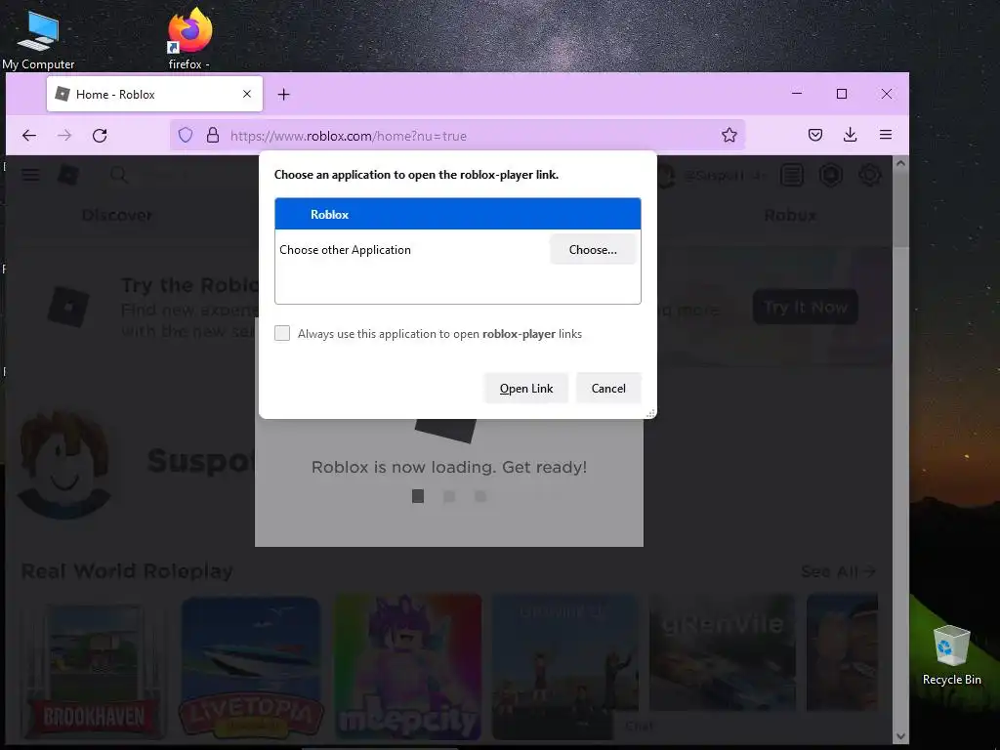Open the Livetopia game thumbnail
Image resolution: width=1000 pixels, height=750 pixels.
[251, 667]
